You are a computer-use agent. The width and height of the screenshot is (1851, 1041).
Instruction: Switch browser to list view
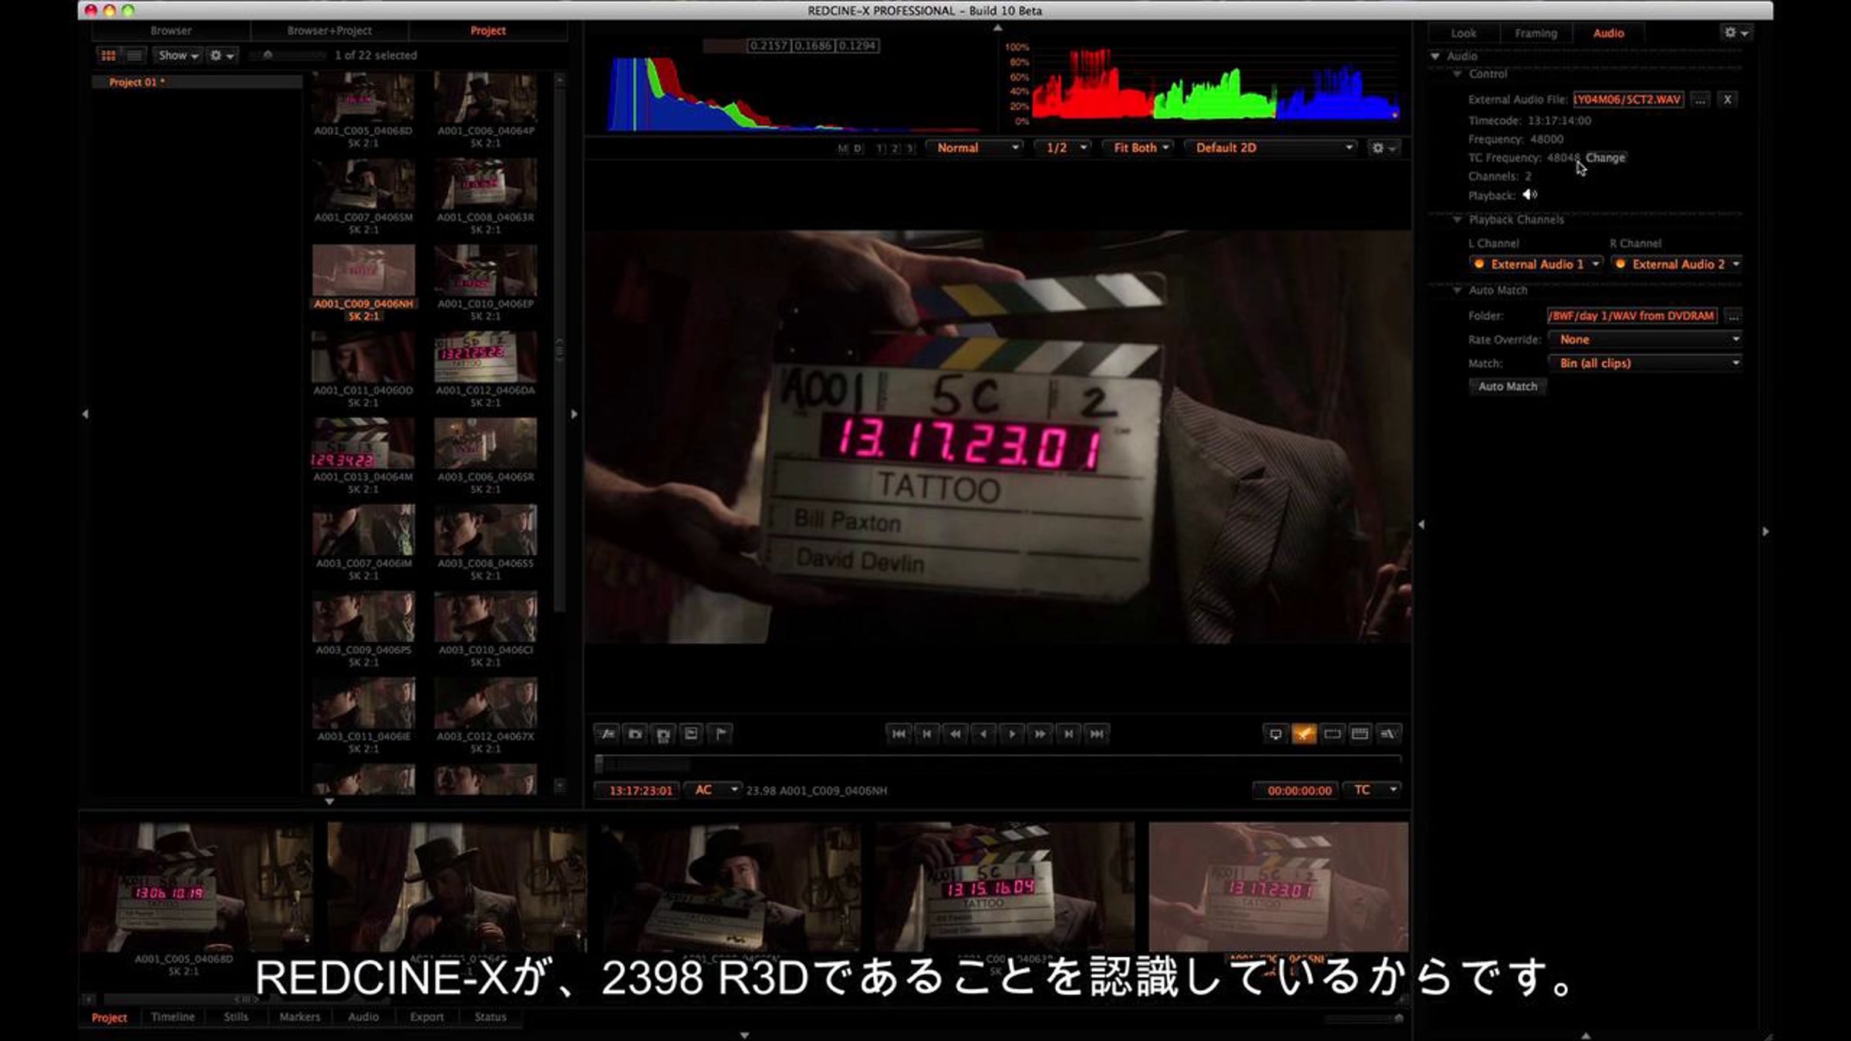point(134,56)
